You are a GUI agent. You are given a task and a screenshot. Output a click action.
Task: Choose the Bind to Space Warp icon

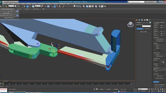point(6,6)
